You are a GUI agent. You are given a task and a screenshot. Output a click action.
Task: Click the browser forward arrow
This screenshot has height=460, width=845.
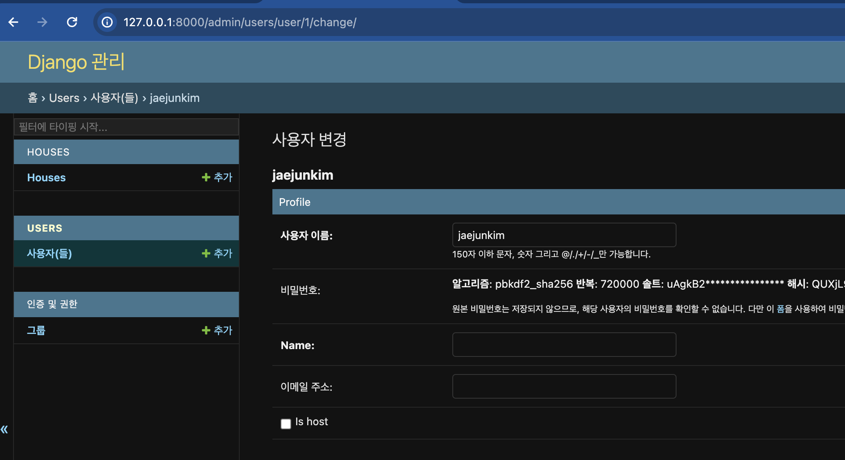(42, 22)
